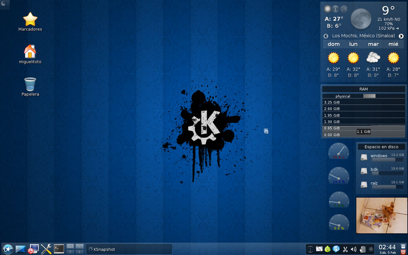
Task: Open the Marcadores star desktop icon
Action: pos(30,22)
